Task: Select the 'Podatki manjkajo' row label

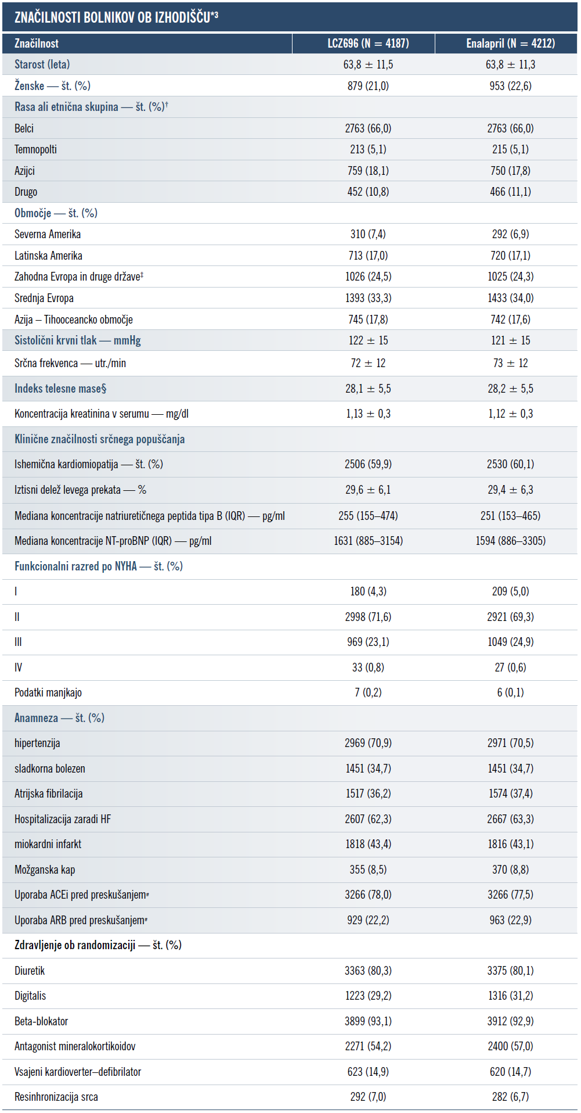Action: point(48,692)
